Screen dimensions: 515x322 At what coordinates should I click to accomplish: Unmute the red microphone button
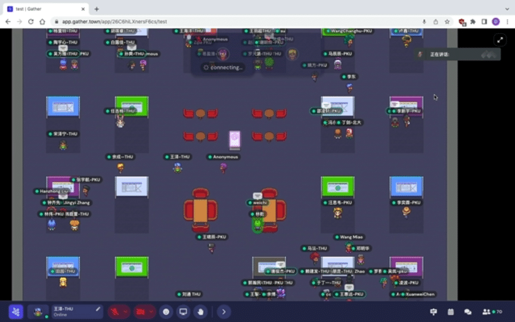point(114,311)
